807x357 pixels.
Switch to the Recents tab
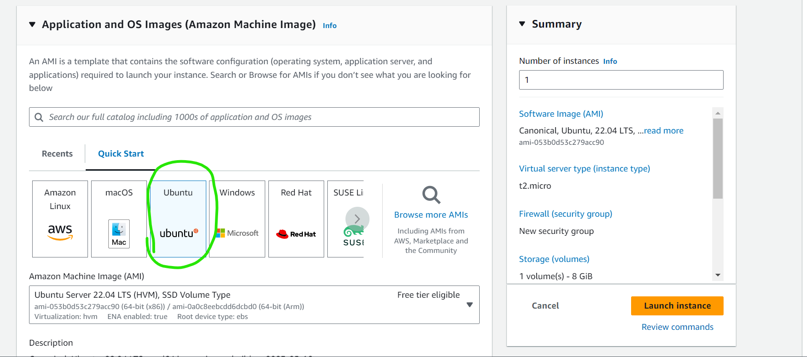57,154
